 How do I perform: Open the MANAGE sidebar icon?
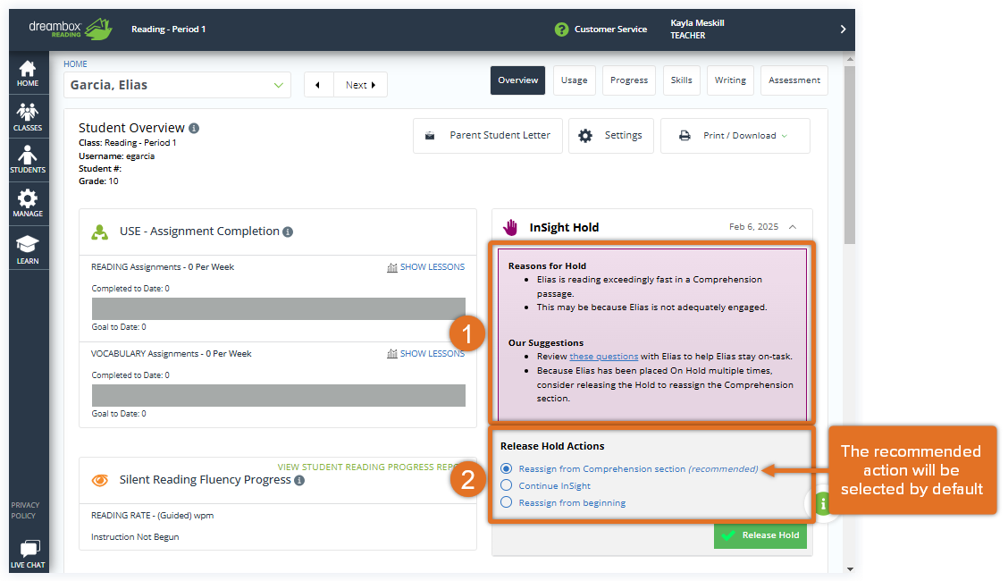[28, 202]
